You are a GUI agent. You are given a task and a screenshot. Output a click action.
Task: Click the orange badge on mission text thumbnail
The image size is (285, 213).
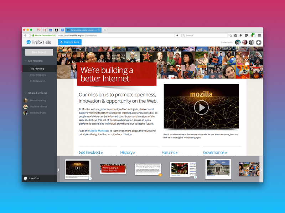pyautogui.click(x=160, y=175)
